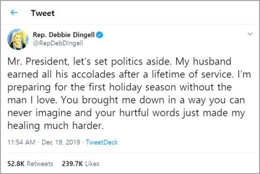View the 239.7K Likes list
This screenshot has height=174, width=260.
tap(80, 164)
